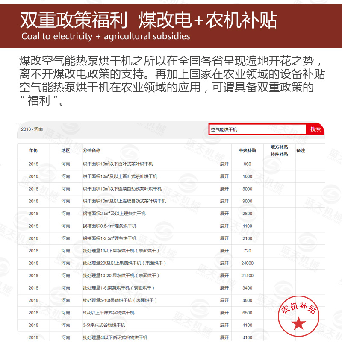Click 展开 beside the 21400 subsidy amount

pos(224,276)
